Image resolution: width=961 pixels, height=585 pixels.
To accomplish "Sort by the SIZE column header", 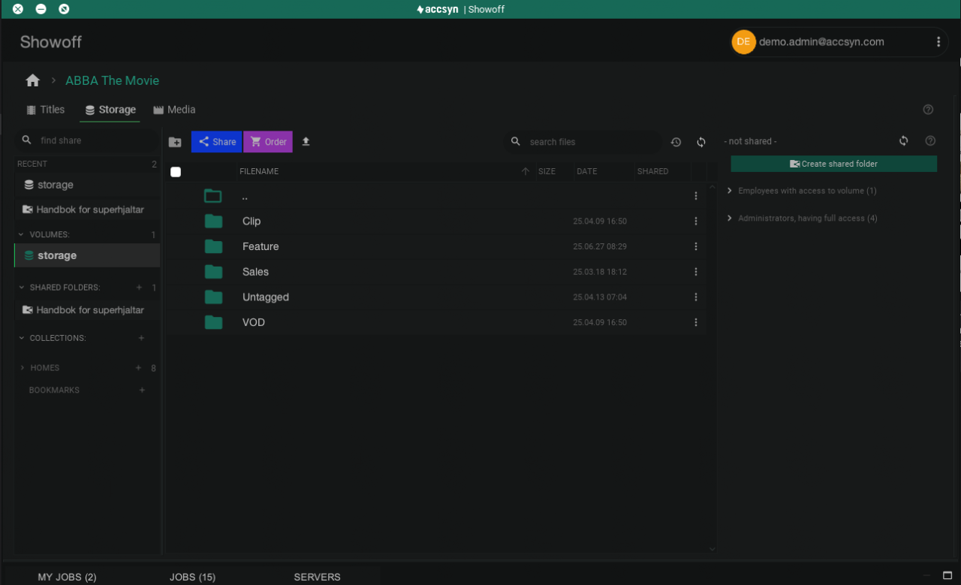I will click(x=547, y=171).
